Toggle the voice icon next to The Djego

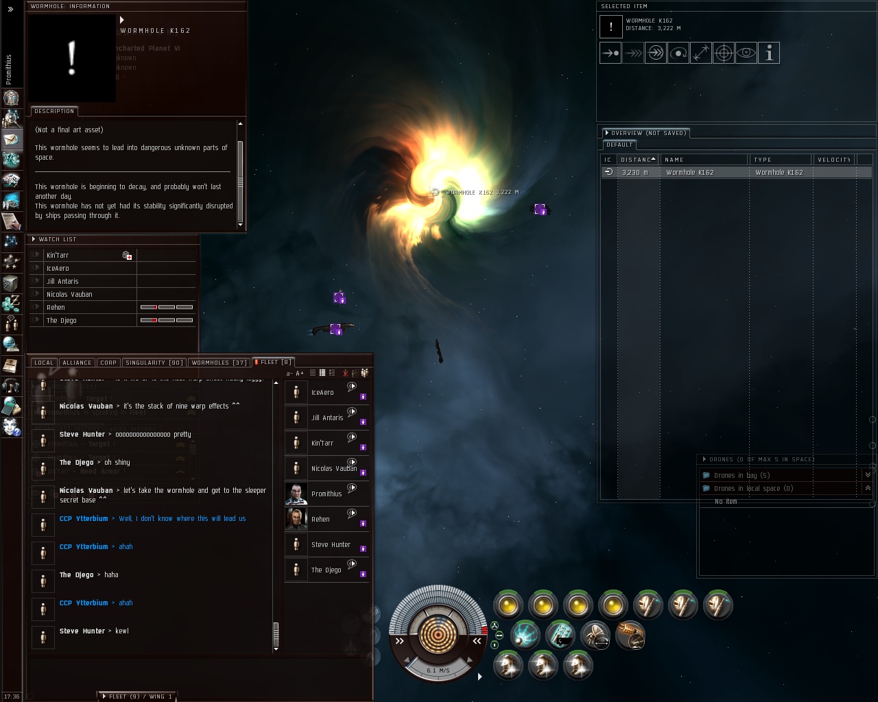pos(352,564)
